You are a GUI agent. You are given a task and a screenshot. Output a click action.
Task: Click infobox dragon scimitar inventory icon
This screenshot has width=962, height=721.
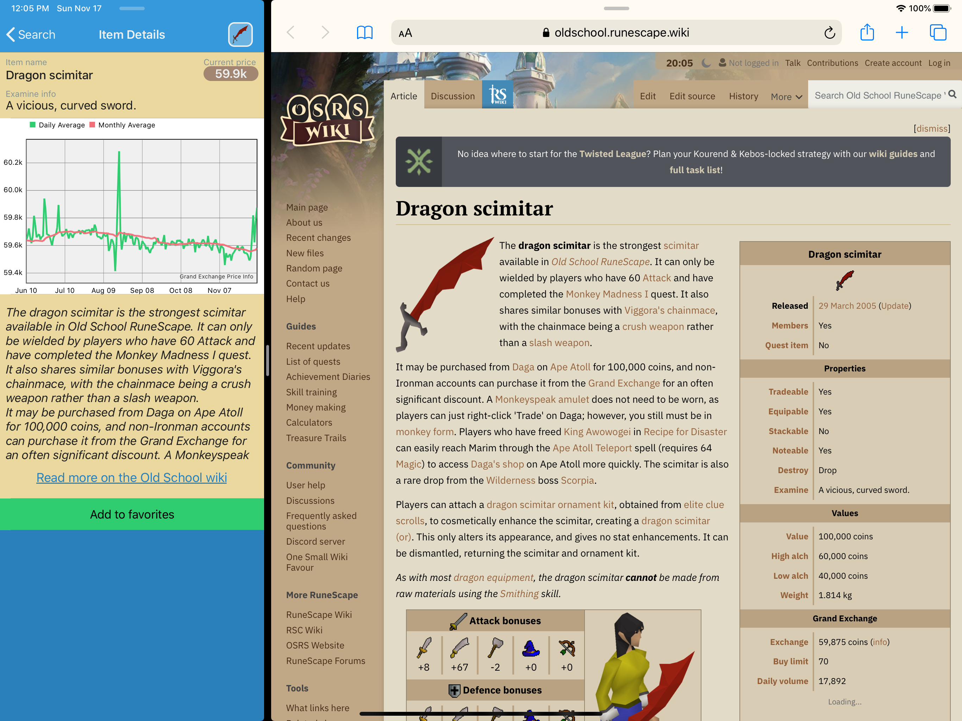point(845,280)
